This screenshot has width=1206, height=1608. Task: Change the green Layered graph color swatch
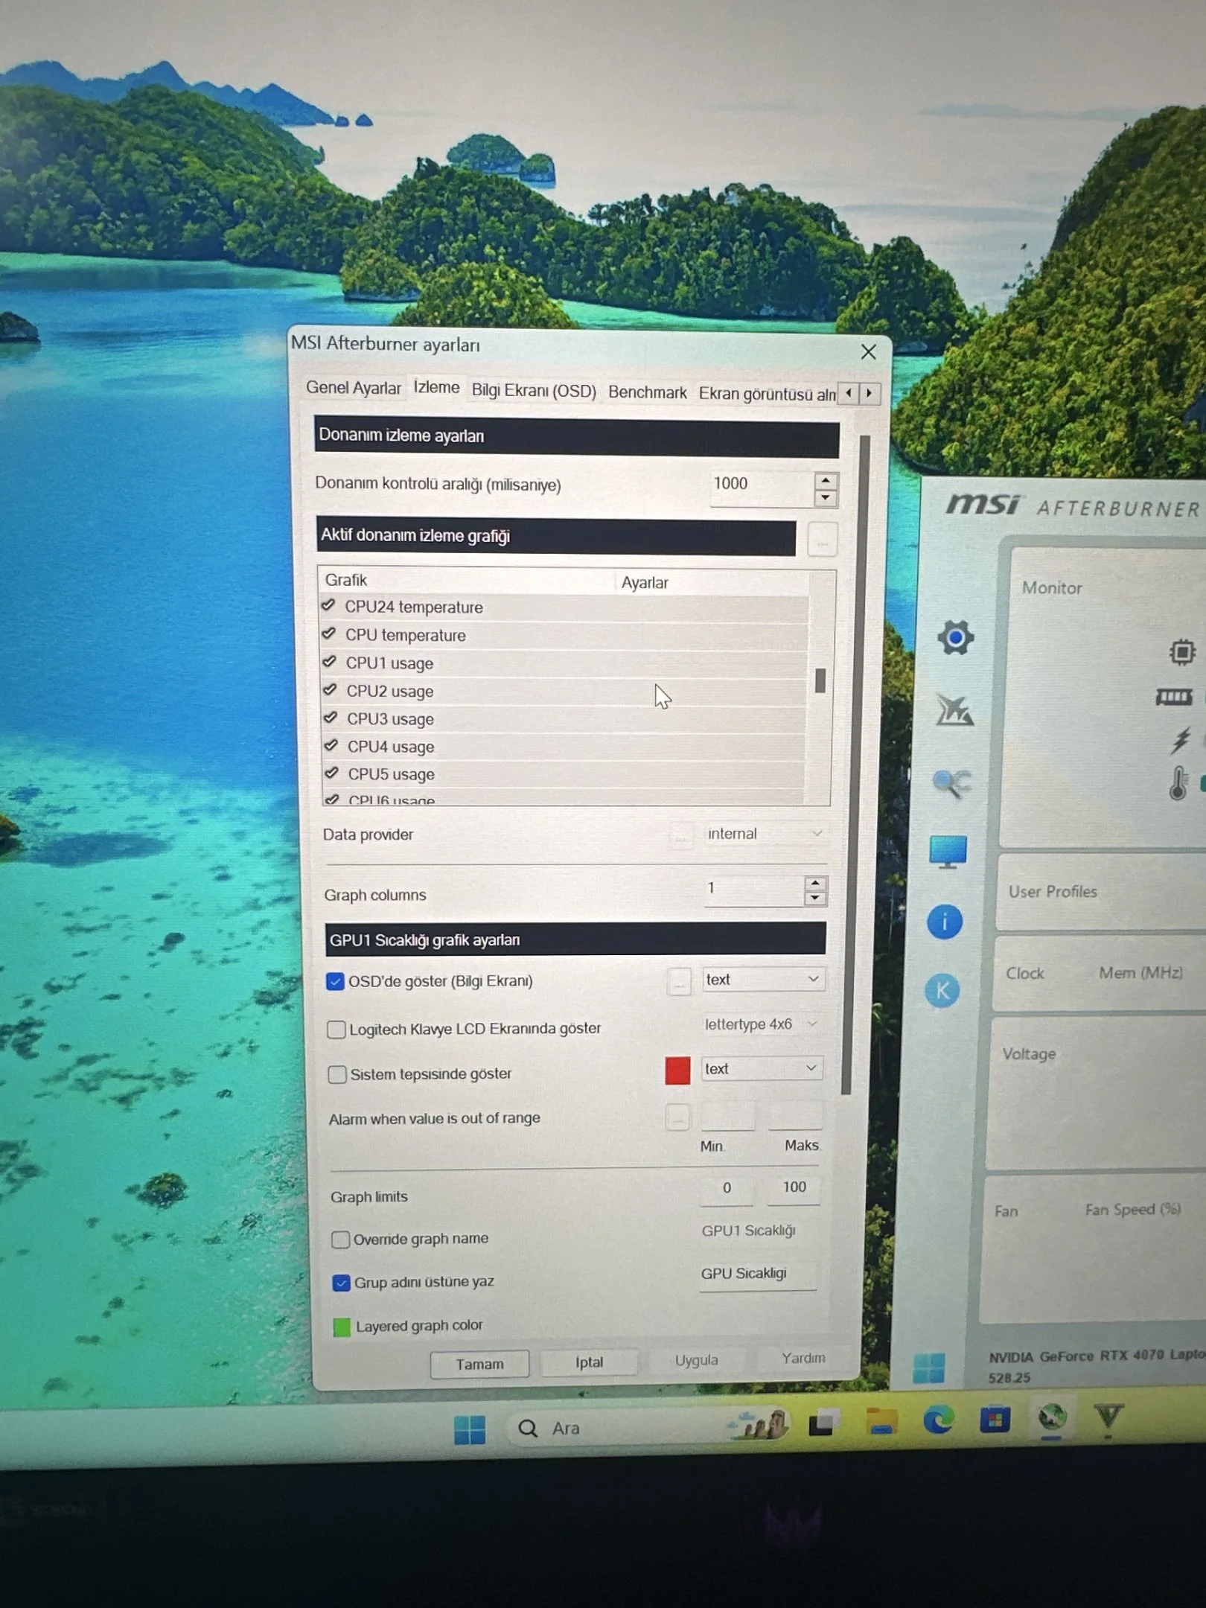click(342, 1327)
